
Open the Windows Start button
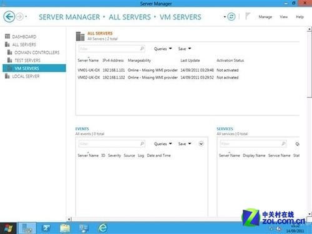7,228
